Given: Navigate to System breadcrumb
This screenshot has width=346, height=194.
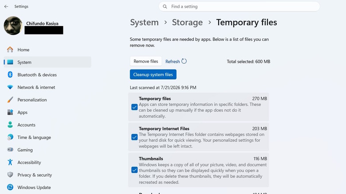Looking at the screenshot, I should [144, 23].
